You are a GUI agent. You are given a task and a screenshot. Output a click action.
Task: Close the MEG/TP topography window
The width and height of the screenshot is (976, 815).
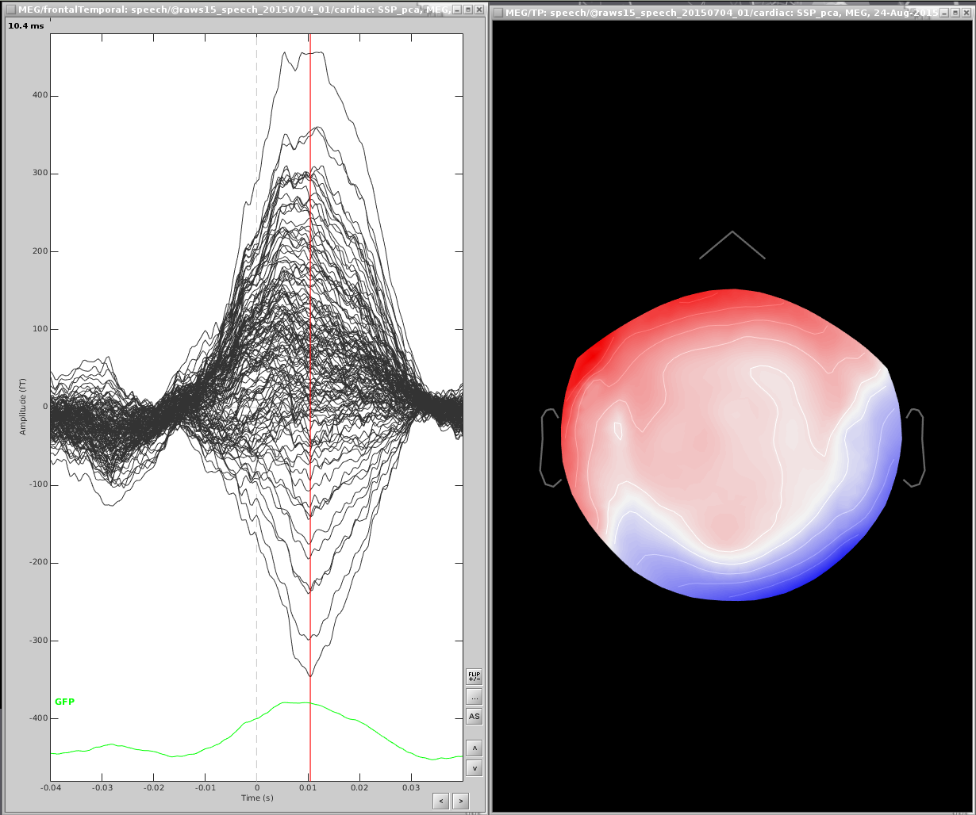click(x=966, y=12)
